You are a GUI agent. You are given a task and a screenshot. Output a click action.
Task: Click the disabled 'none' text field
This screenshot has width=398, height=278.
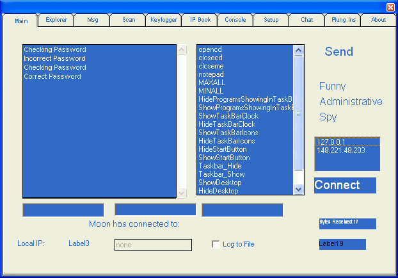pyautogui.click(x=153, y=245)
